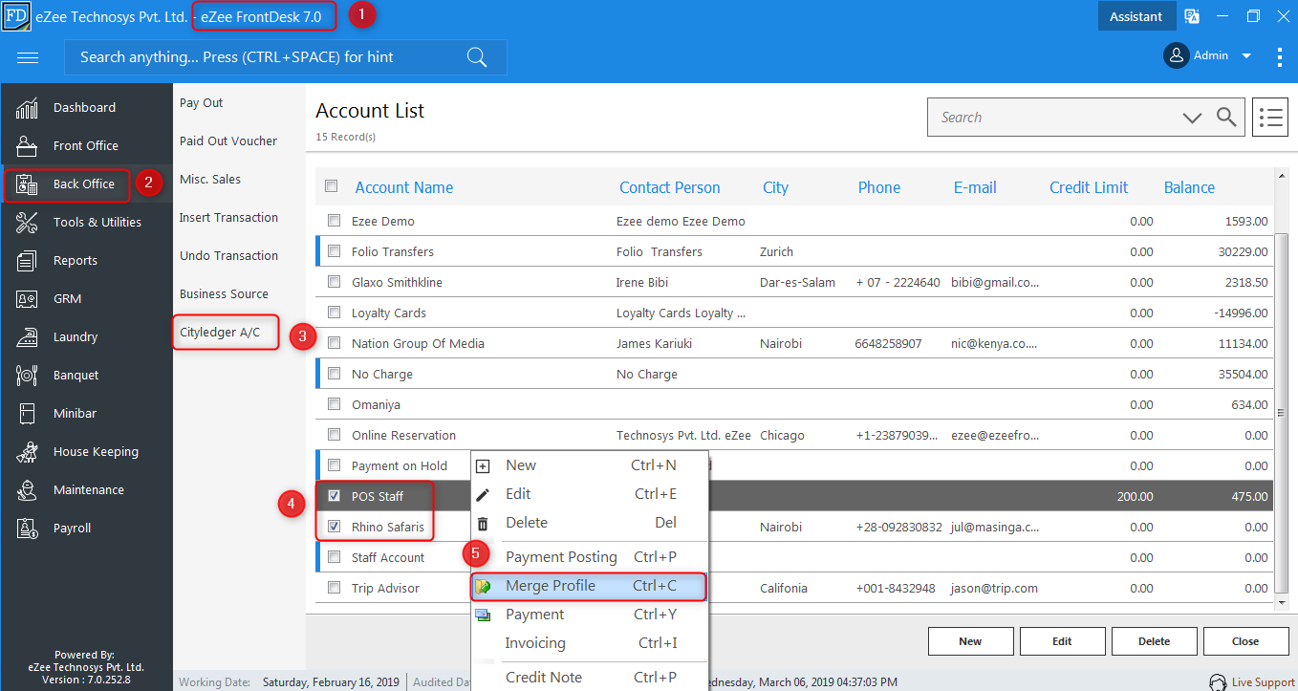1298x691 pixels.
Task: Expand the Admin user dropdown arrow
Action: click(x=1246, y=56)
